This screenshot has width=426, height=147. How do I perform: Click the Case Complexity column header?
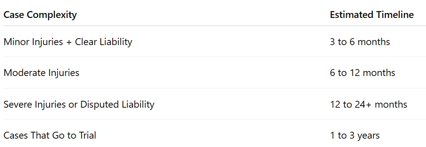click(x=40, y=15)
